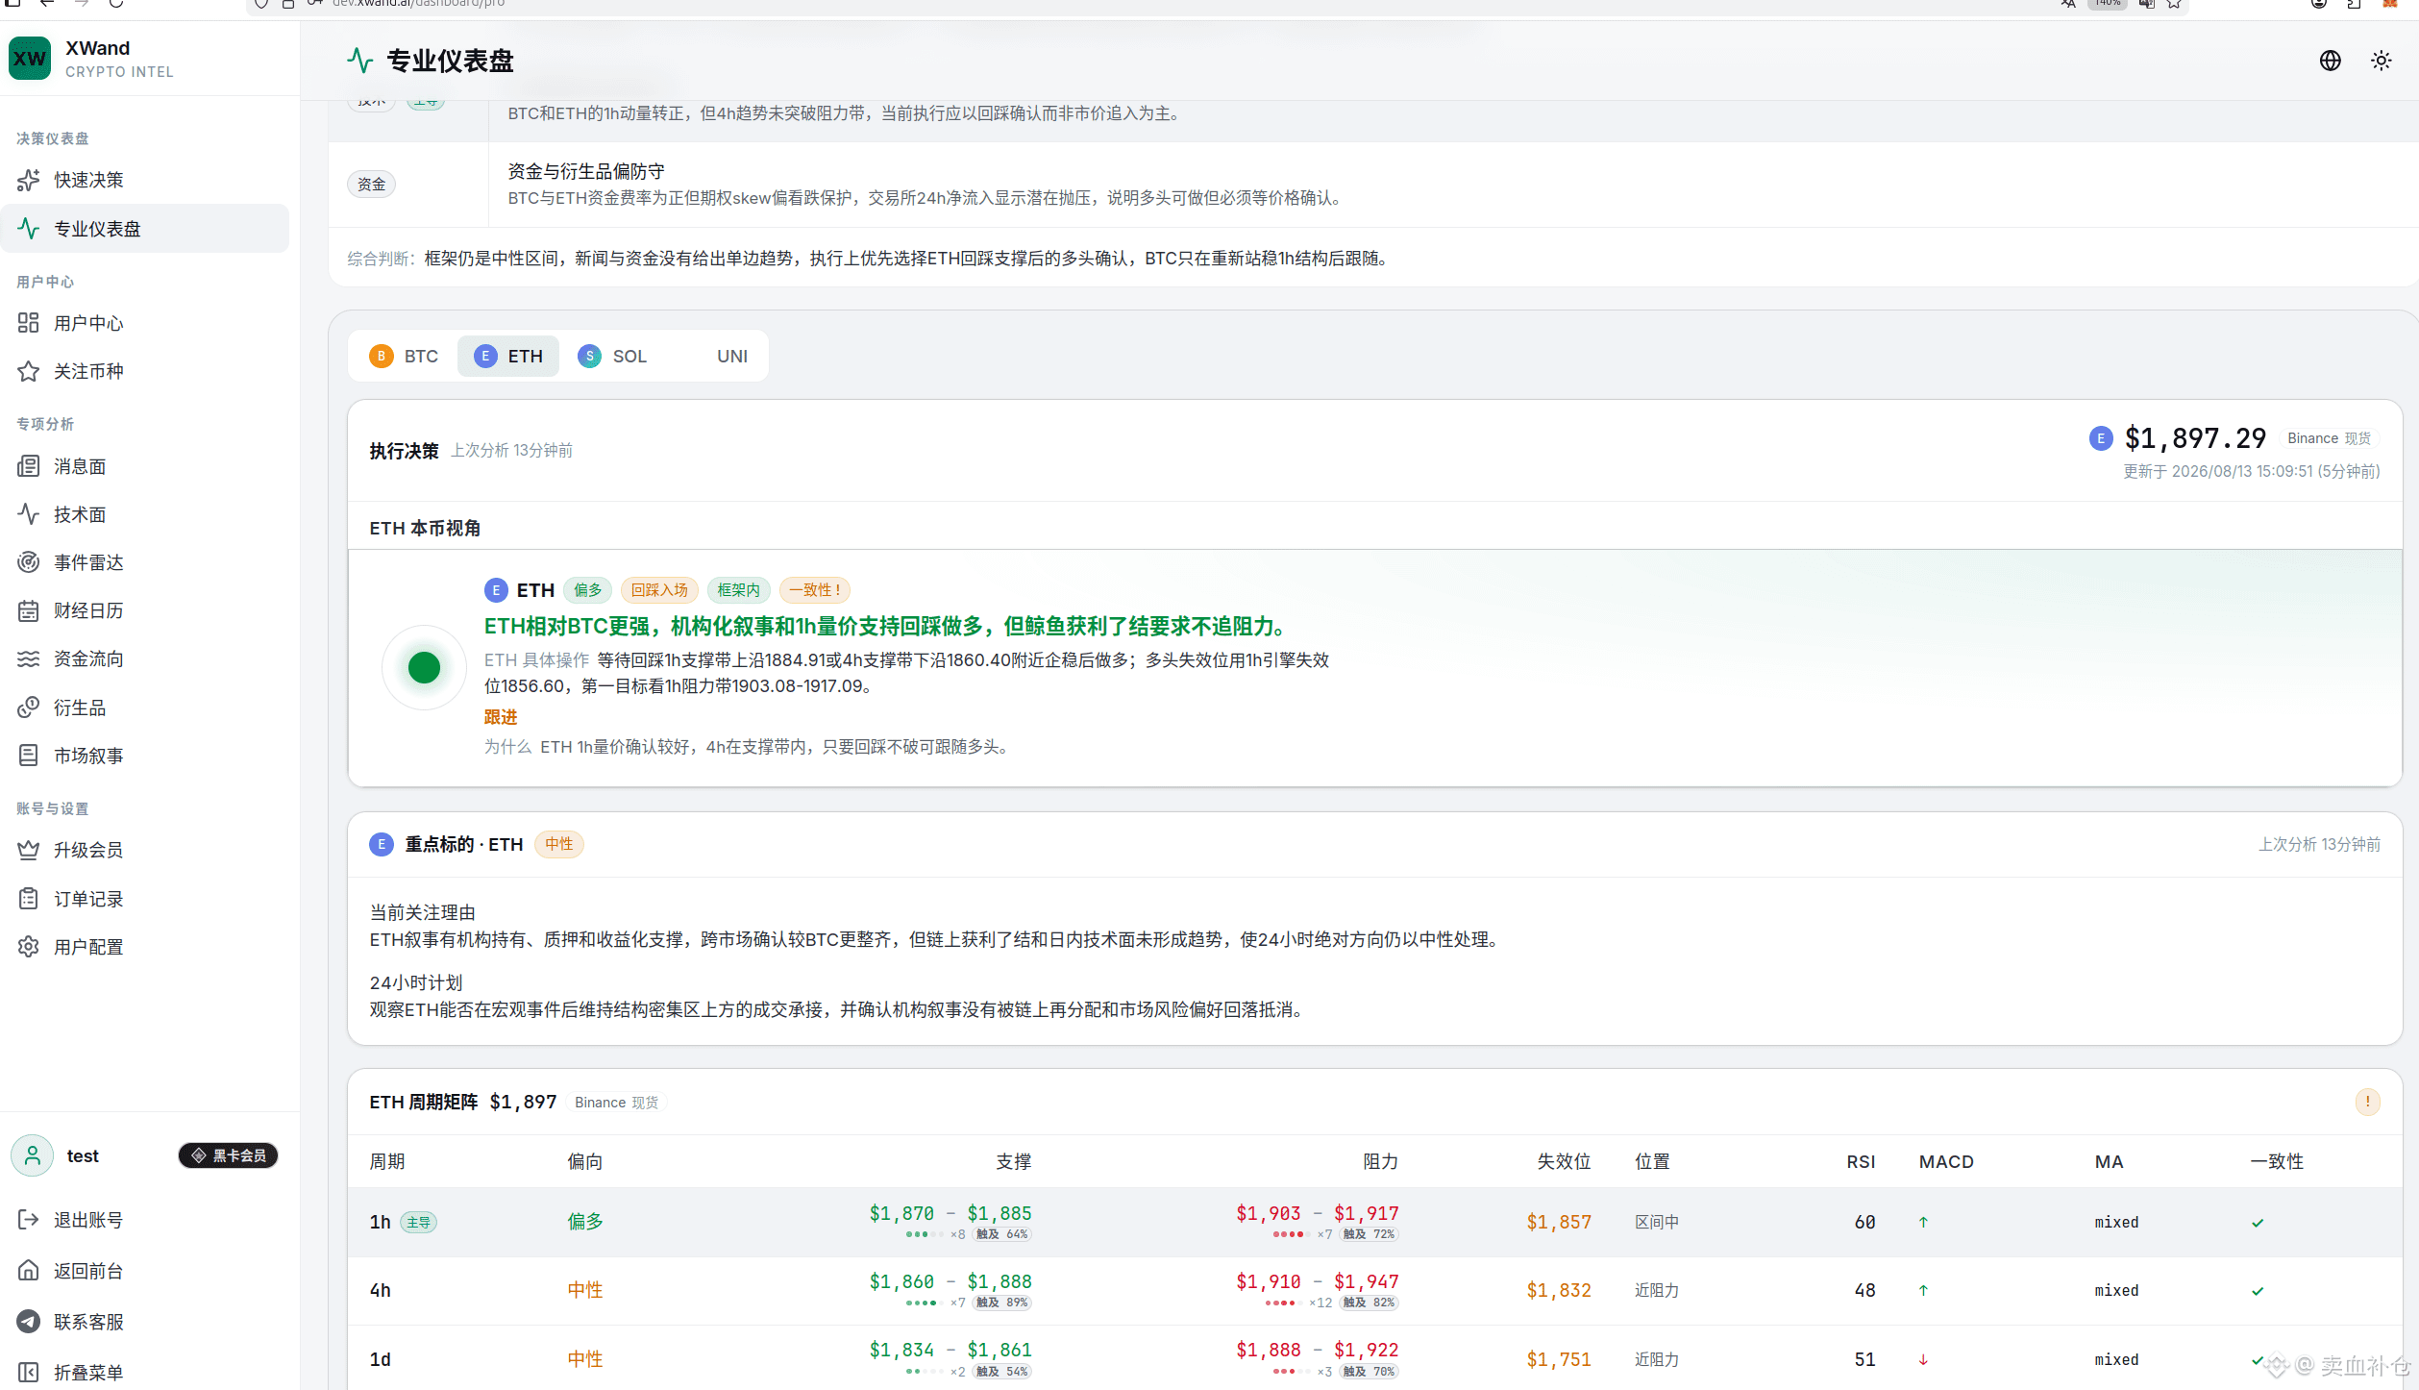The height and width of the screenshot is (1390, 2419).
Task: Click the ETH coin icon beside $1,897.29
Action: (x=2101, y=438)
